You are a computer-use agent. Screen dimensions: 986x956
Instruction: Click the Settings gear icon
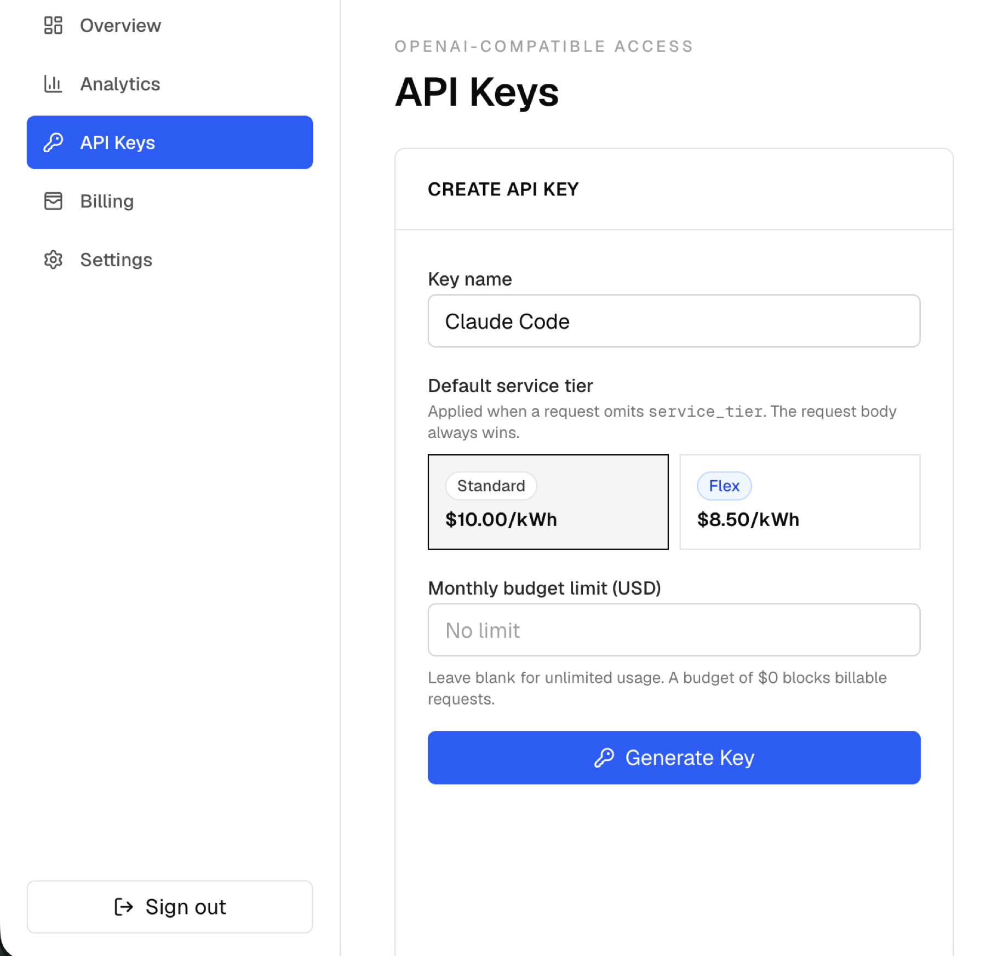[x=53, y=260]
